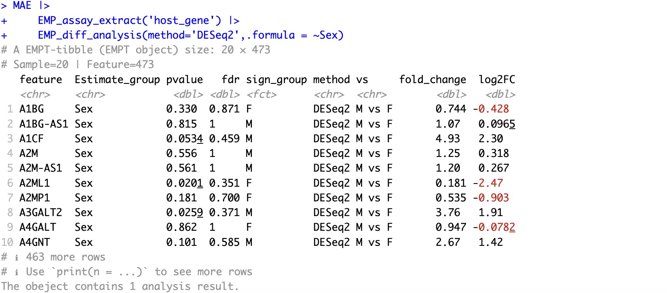Click the 'fdr' column header
Screen dimensions: 667x293
(x=230, y=80)
